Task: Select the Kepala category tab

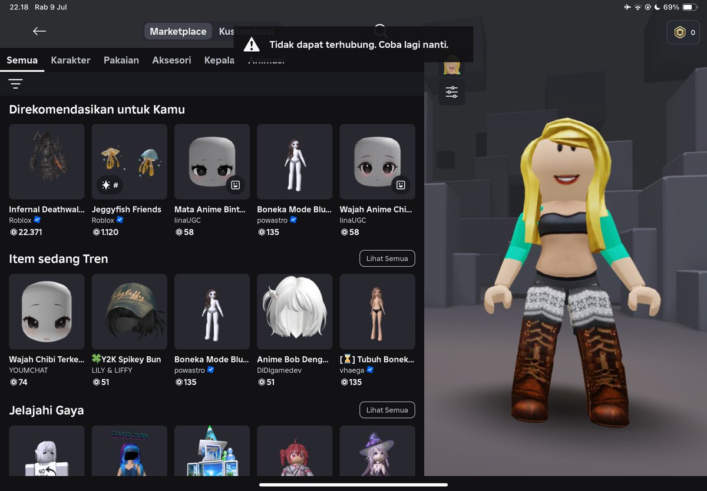Action: [x=219, y=60]
